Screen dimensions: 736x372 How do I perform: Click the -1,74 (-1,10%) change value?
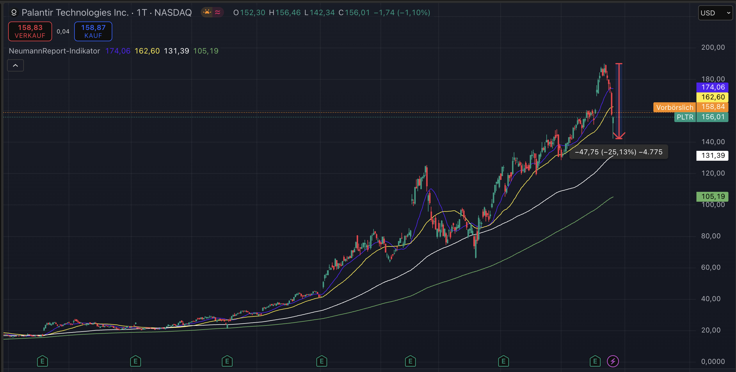click(x=402, y=12)
